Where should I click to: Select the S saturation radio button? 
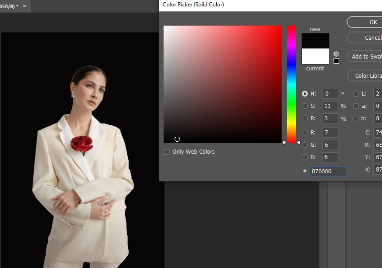tap(305, 106)
